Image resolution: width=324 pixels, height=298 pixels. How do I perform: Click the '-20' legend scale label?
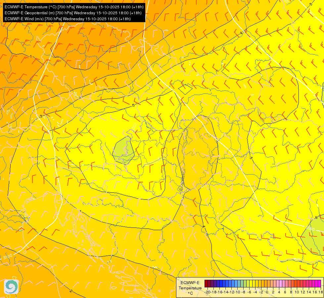208,292
